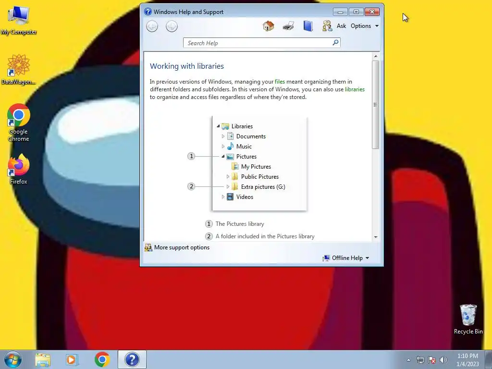Screen dimensions: 492x369
Task: Select the DataWagon desktop shortcut
Action: 19,69
